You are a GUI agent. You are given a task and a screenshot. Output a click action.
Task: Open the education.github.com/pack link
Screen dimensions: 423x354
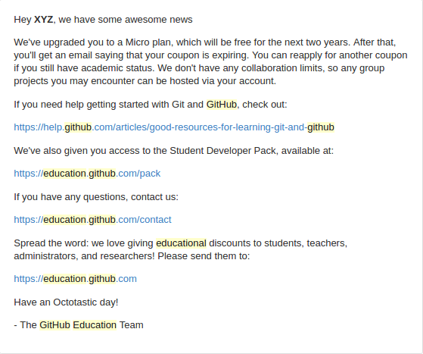[x=87, y=174]
